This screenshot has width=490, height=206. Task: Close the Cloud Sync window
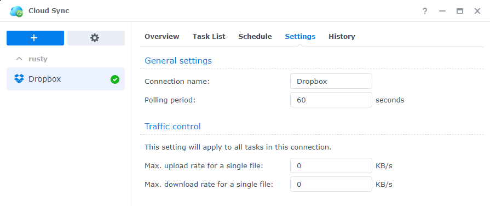pos(477,12)
